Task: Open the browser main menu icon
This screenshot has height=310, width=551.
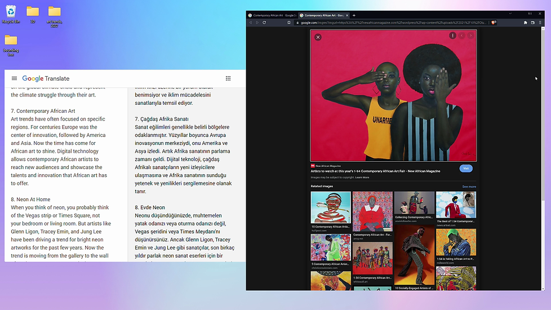Action: click(x=540, y=23)
